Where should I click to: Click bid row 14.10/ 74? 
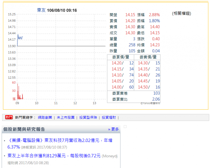pyautogui.click(x=123, y=75)
